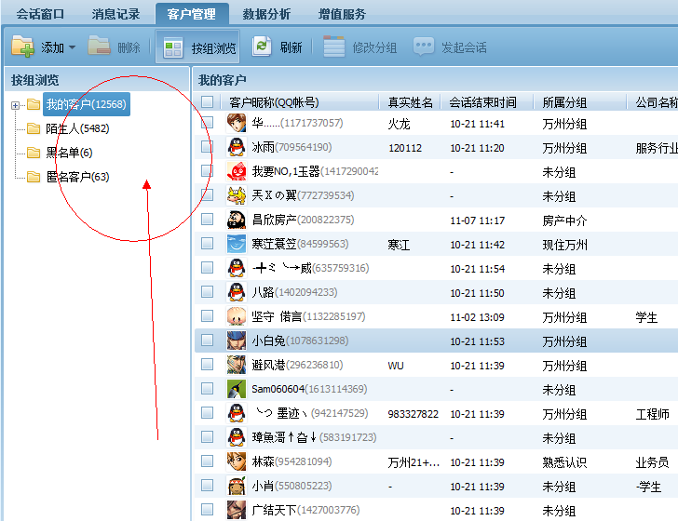Click avatar of 广结天下
The width and height of the screenshot is (678, 521).
point(237,510)
